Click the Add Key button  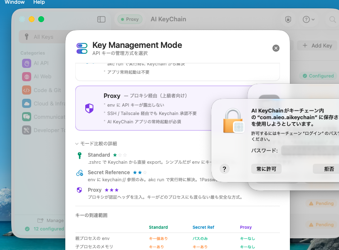(x=317, y=45)
